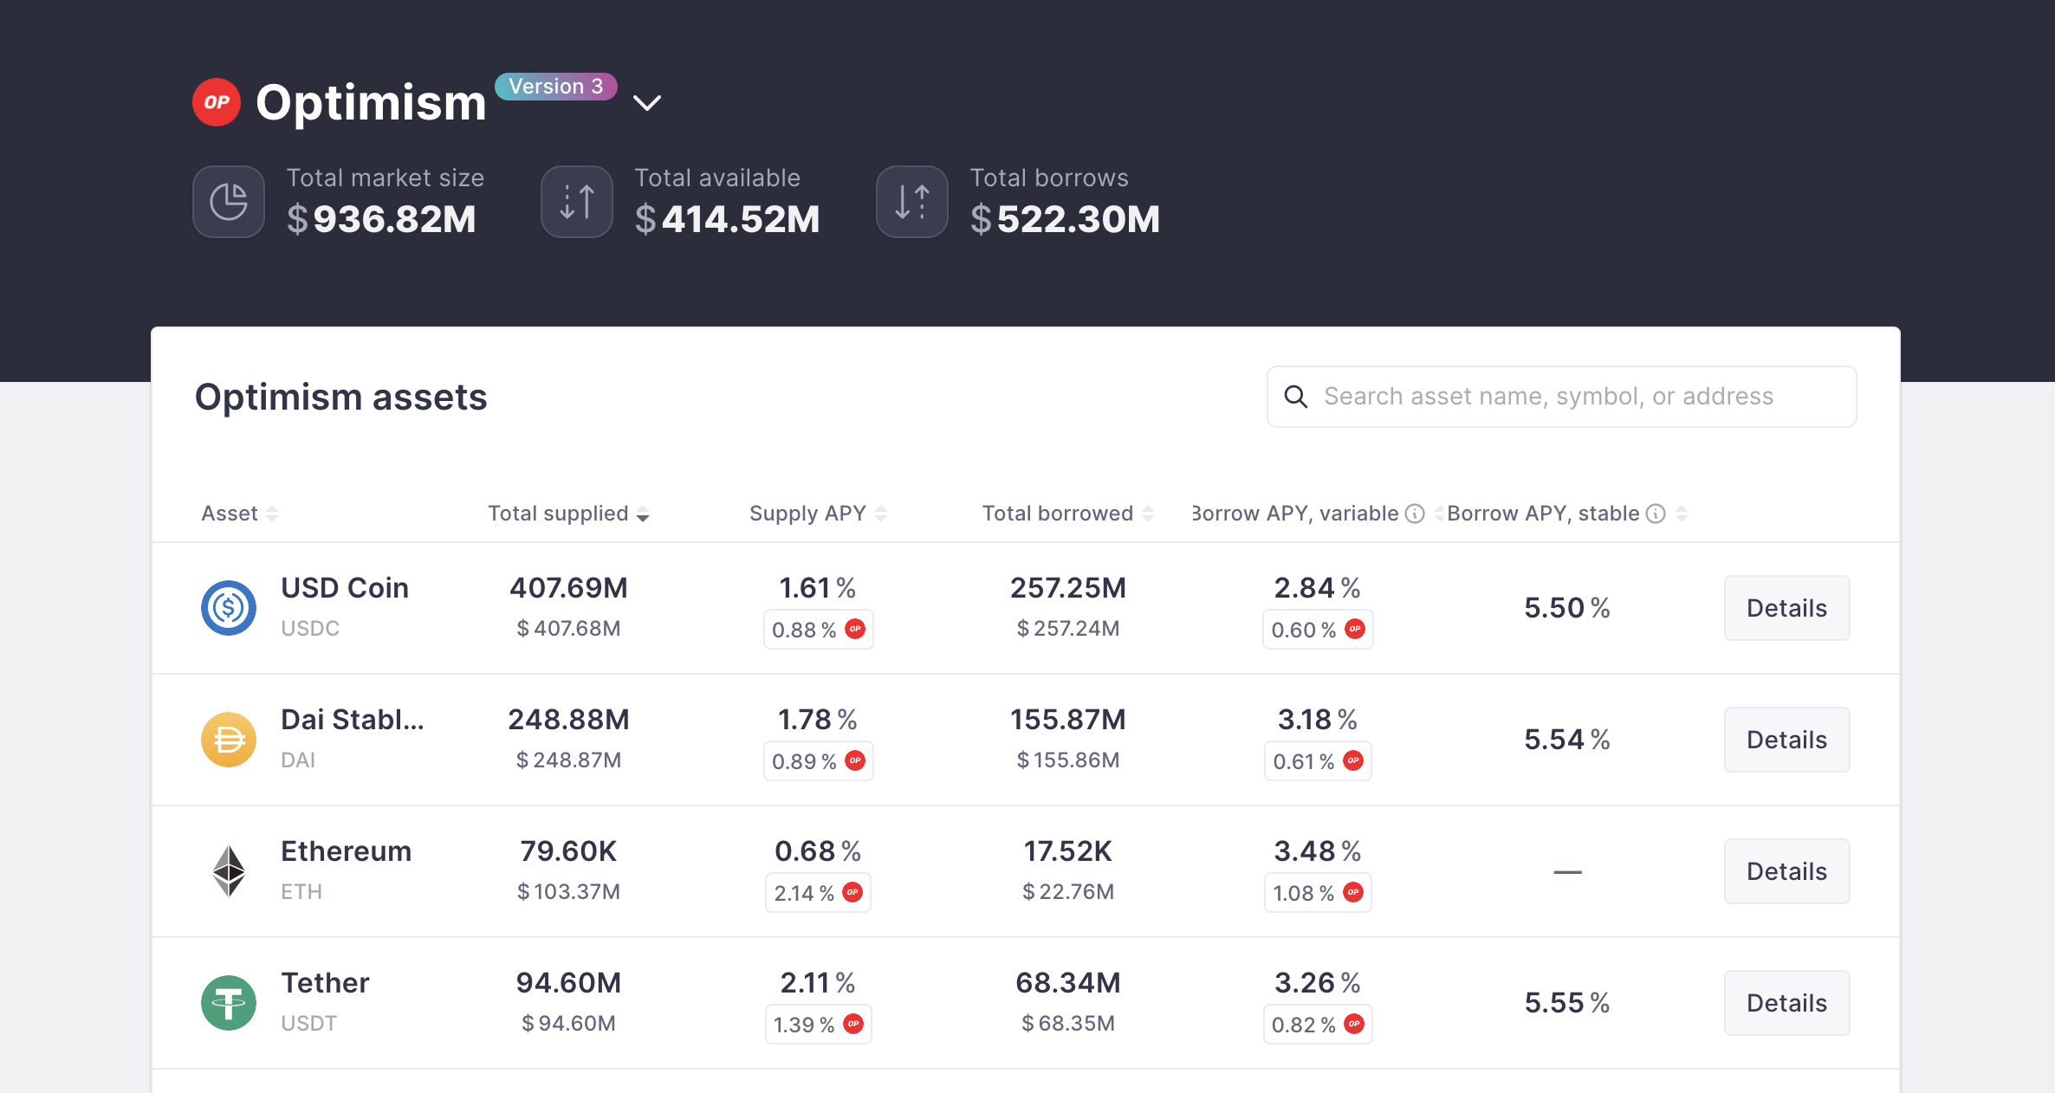This screenshot has height=1093, width=2055.
Task: Open Details for Dai Stablecoin
Action: 1786,740
